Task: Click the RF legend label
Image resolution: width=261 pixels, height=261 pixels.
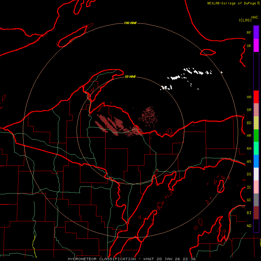Action: tap(249, 32)
